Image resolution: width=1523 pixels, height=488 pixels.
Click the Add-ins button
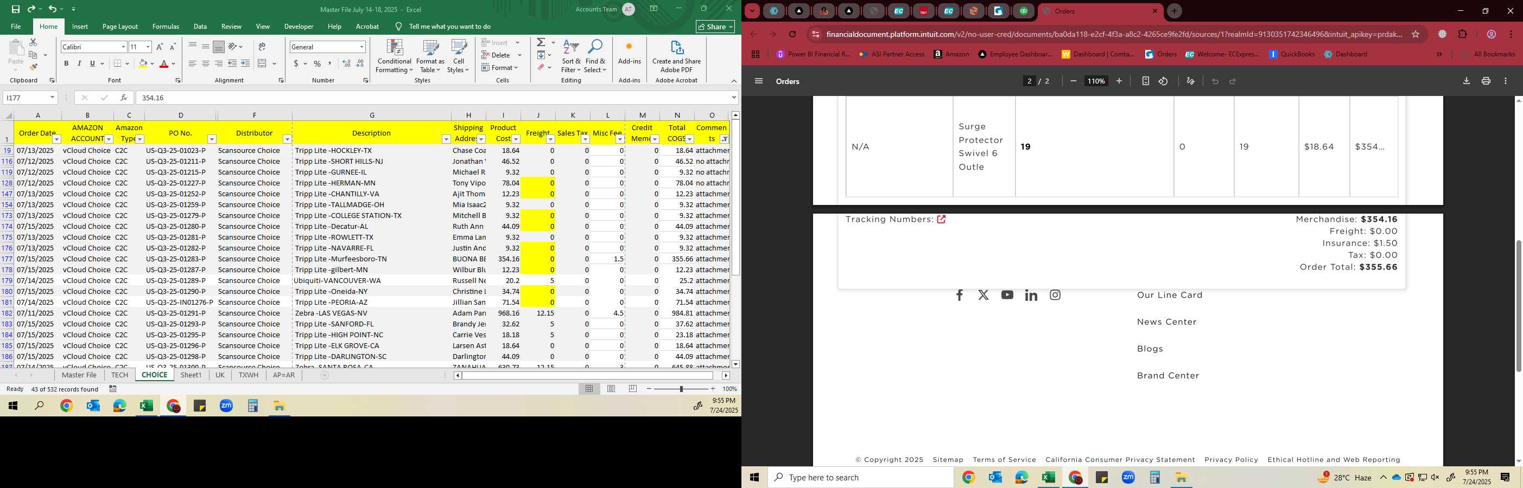point(629,53)
